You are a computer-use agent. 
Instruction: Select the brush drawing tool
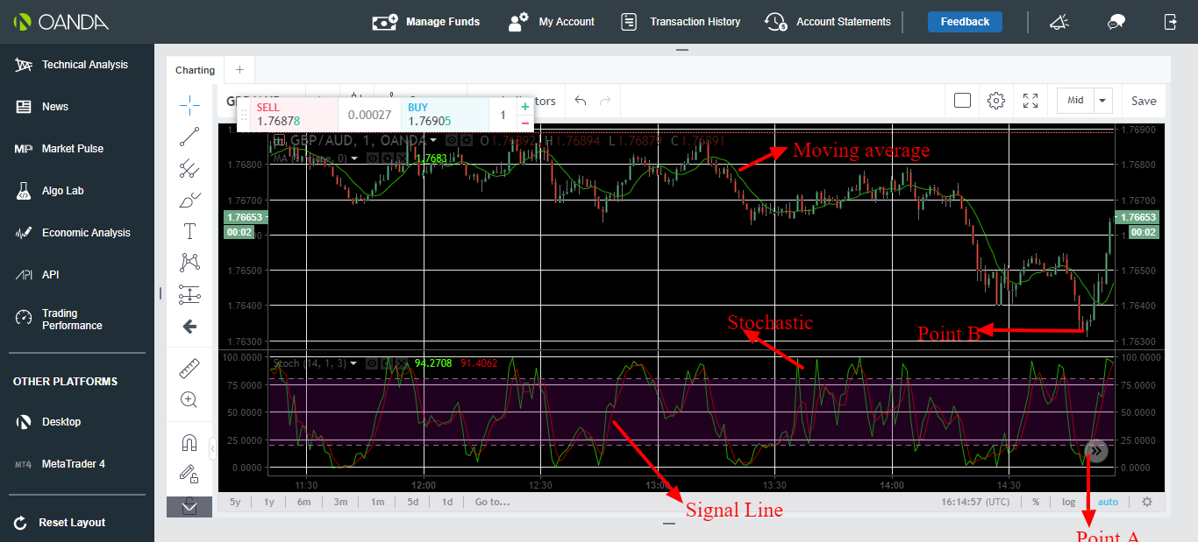(x=189, y=201)
